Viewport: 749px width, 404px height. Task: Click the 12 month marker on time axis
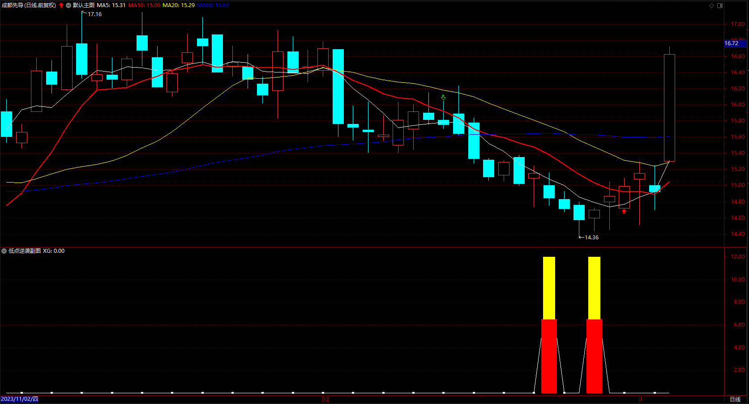pyautogui.click(x=326, y=400)
